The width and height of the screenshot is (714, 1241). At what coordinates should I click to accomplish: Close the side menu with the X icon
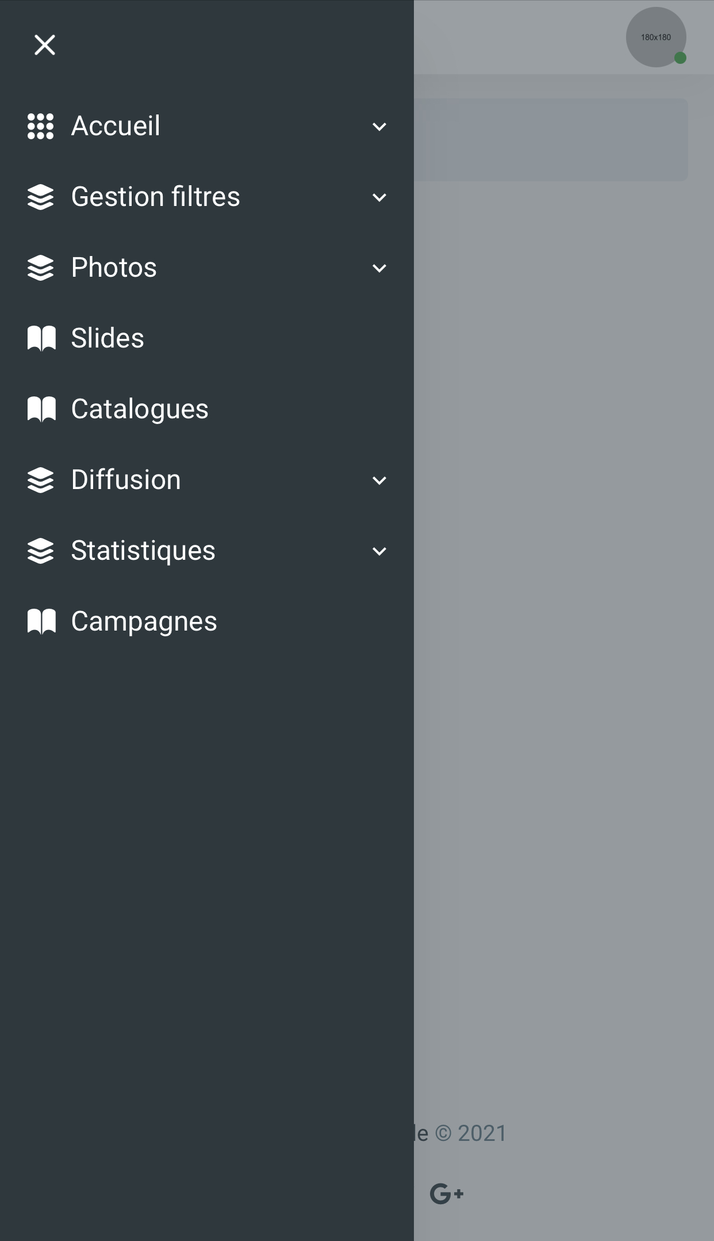[x=44, y=45]
